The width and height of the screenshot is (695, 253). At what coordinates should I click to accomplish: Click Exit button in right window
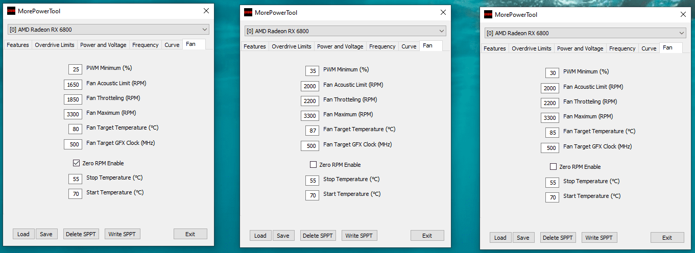(x=667, y=238)
